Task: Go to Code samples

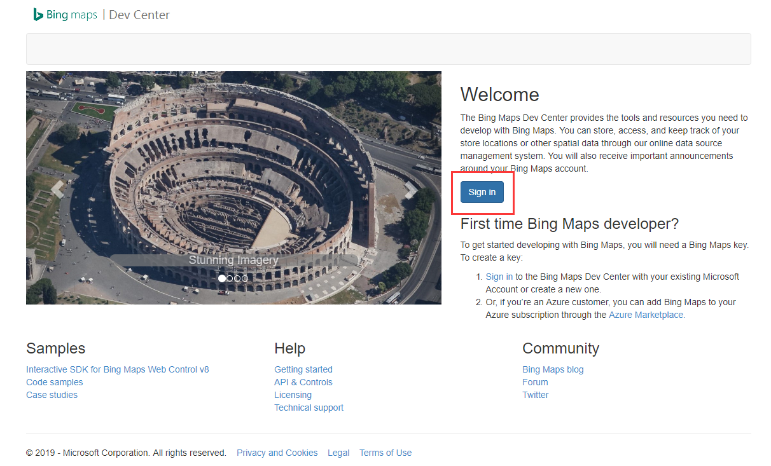Action: 54,382
